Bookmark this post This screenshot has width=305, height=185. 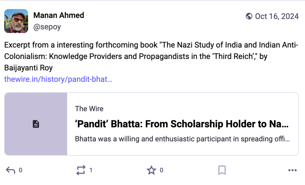coord(222,170)
